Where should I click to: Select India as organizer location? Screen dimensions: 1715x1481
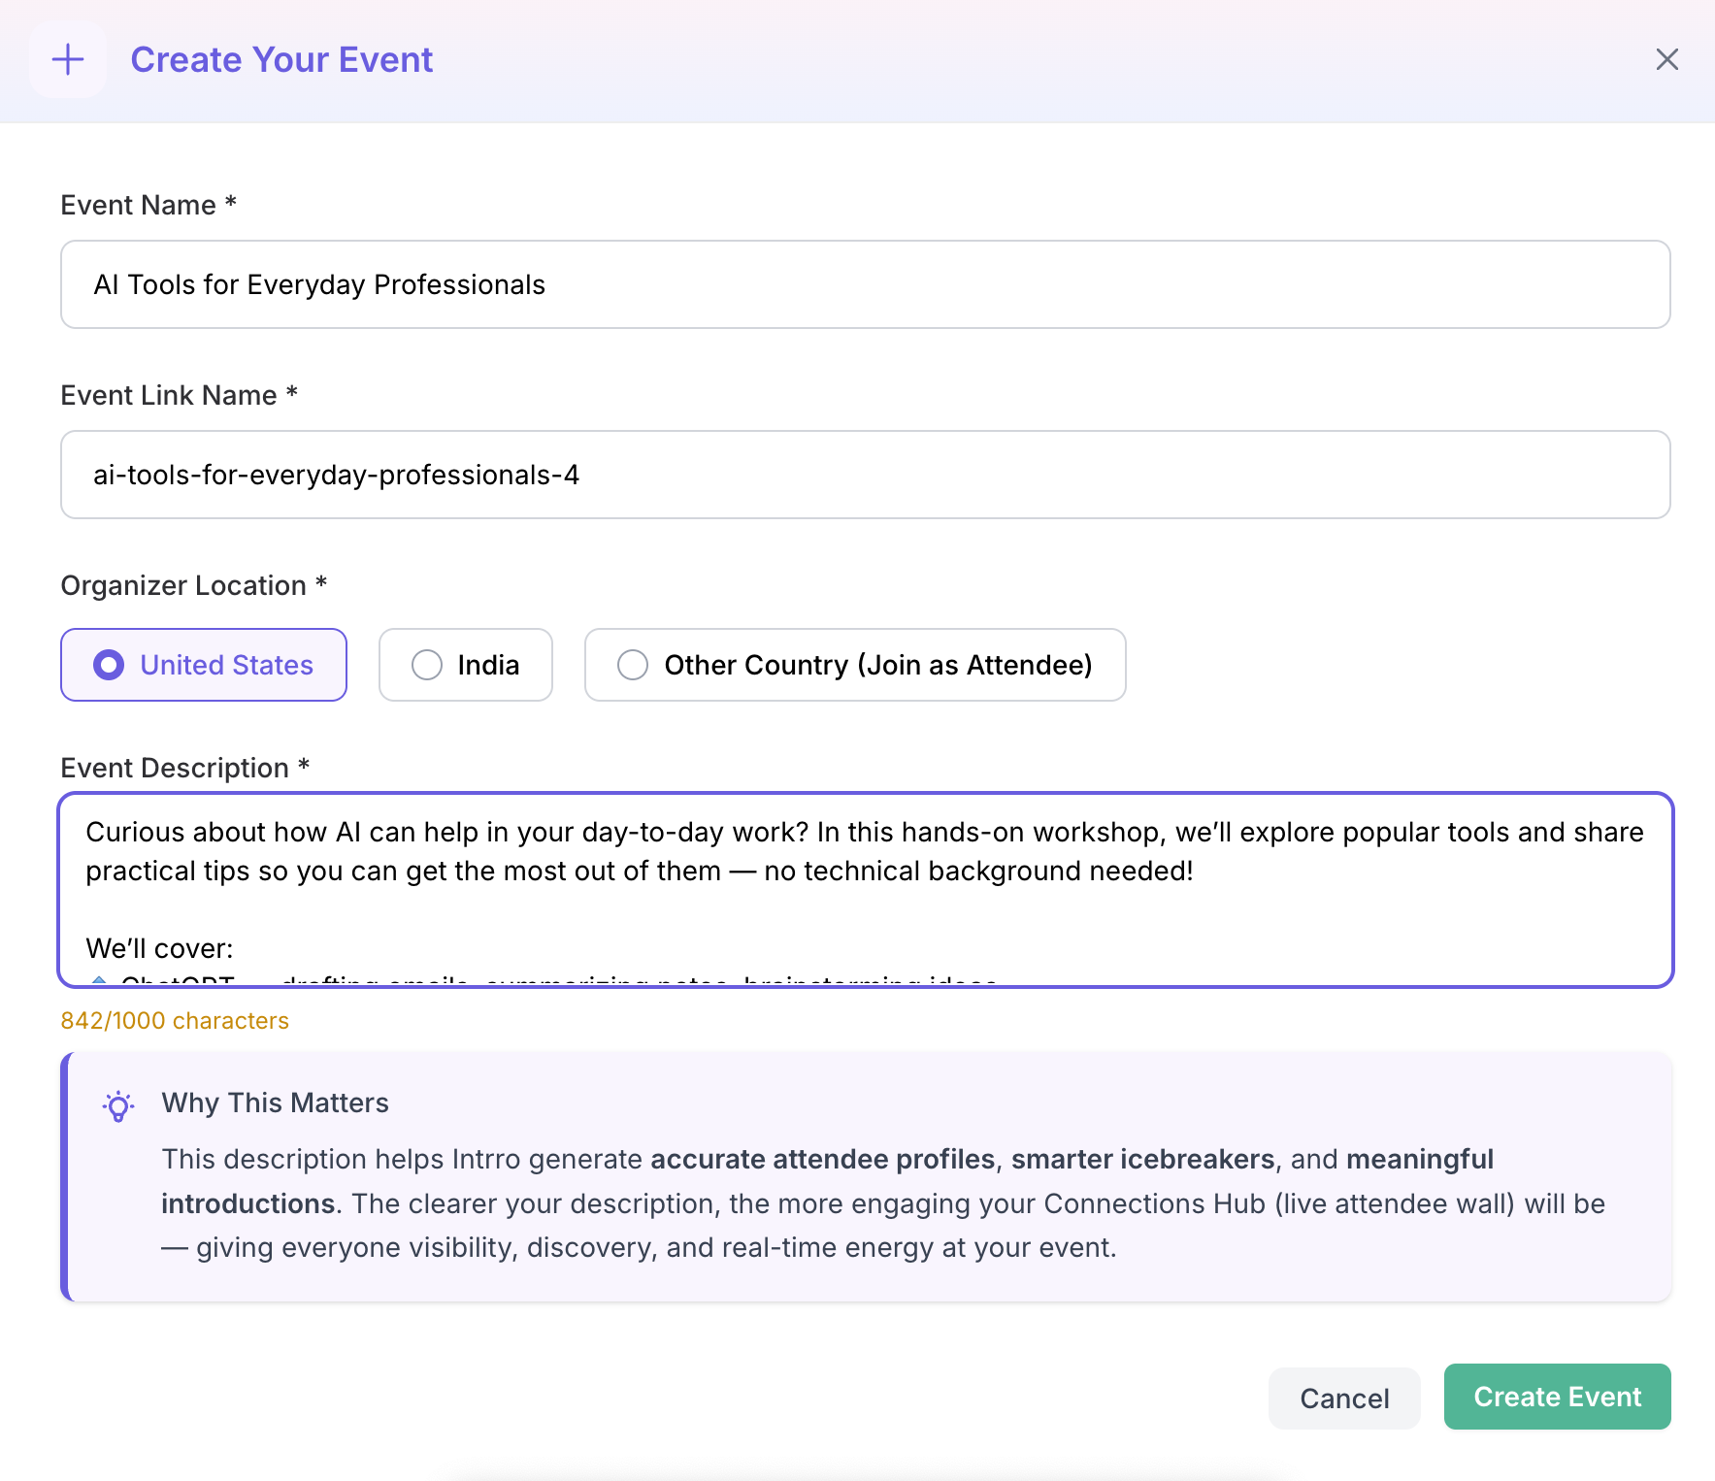click(466, 665)
